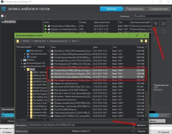Click video icon of Suicide.Squad file

pyautogui.click(x=52, y=57)
